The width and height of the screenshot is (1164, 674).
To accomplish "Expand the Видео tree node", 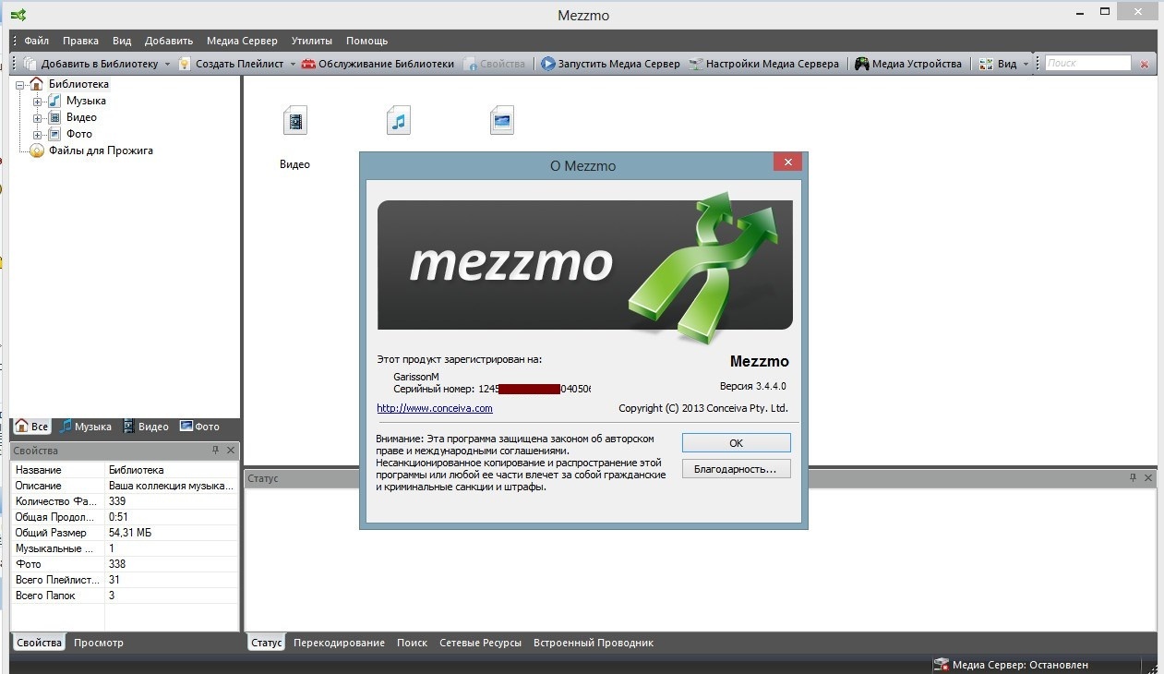I will pos(38,117).
